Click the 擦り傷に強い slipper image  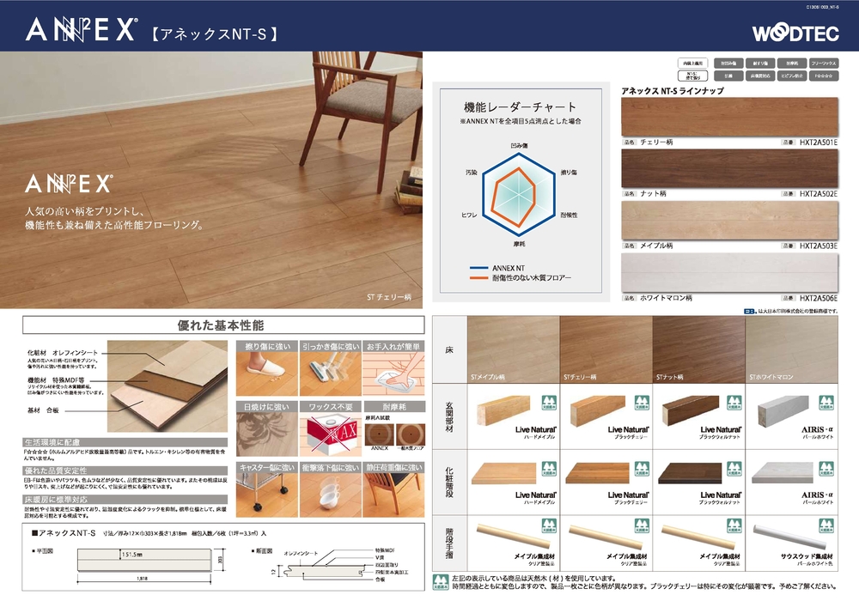[x=267, y=373]
